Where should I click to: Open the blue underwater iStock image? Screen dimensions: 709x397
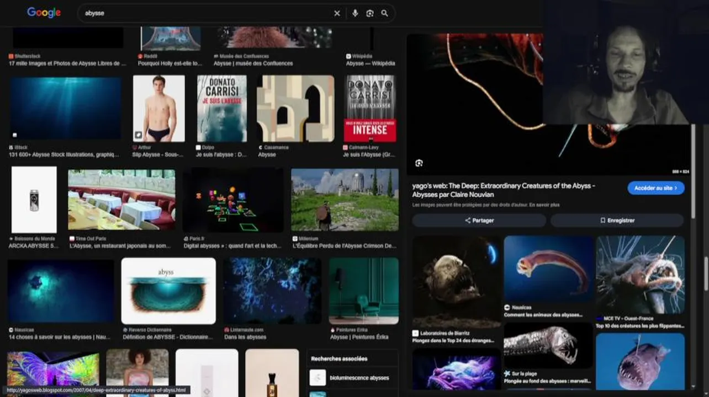click(x=65, y=108)
